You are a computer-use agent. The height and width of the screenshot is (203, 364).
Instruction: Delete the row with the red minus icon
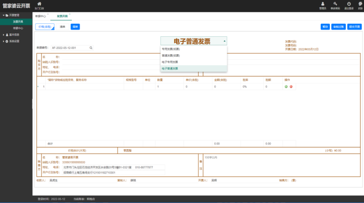click(x=291, y=87)
